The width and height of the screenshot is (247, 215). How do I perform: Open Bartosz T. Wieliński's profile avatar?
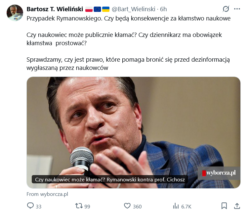[x=15, y=13]
